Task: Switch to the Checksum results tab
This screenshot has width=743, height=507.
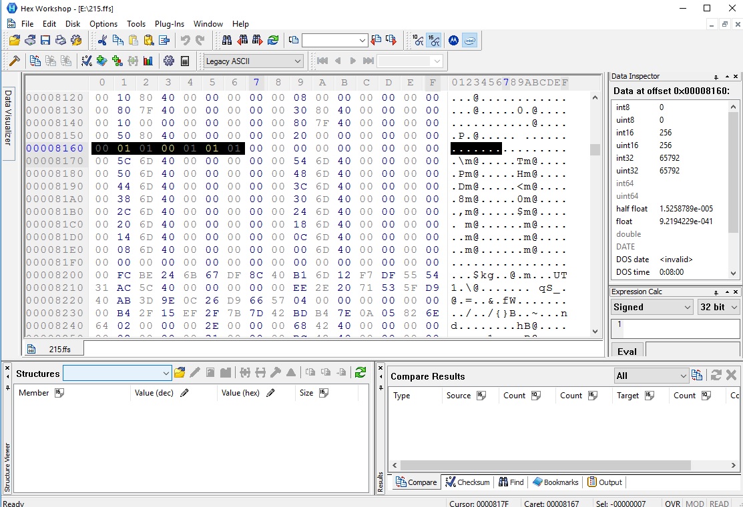Action: click(467, 482)
